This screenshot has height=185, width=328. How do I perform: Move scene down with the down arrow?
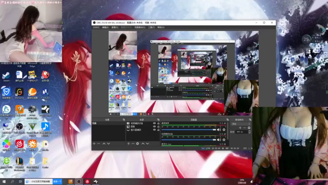click(108, 143)
